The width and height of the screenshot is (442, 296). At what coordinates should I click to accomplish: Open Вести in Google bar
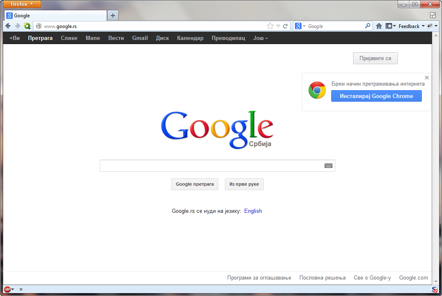coord(116,38)
